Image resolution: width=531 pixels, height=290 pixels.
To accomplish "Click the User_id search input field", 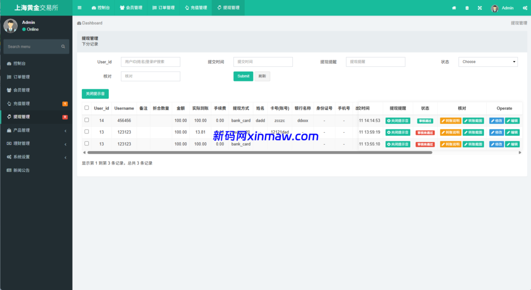I will (x=150, y=62).
